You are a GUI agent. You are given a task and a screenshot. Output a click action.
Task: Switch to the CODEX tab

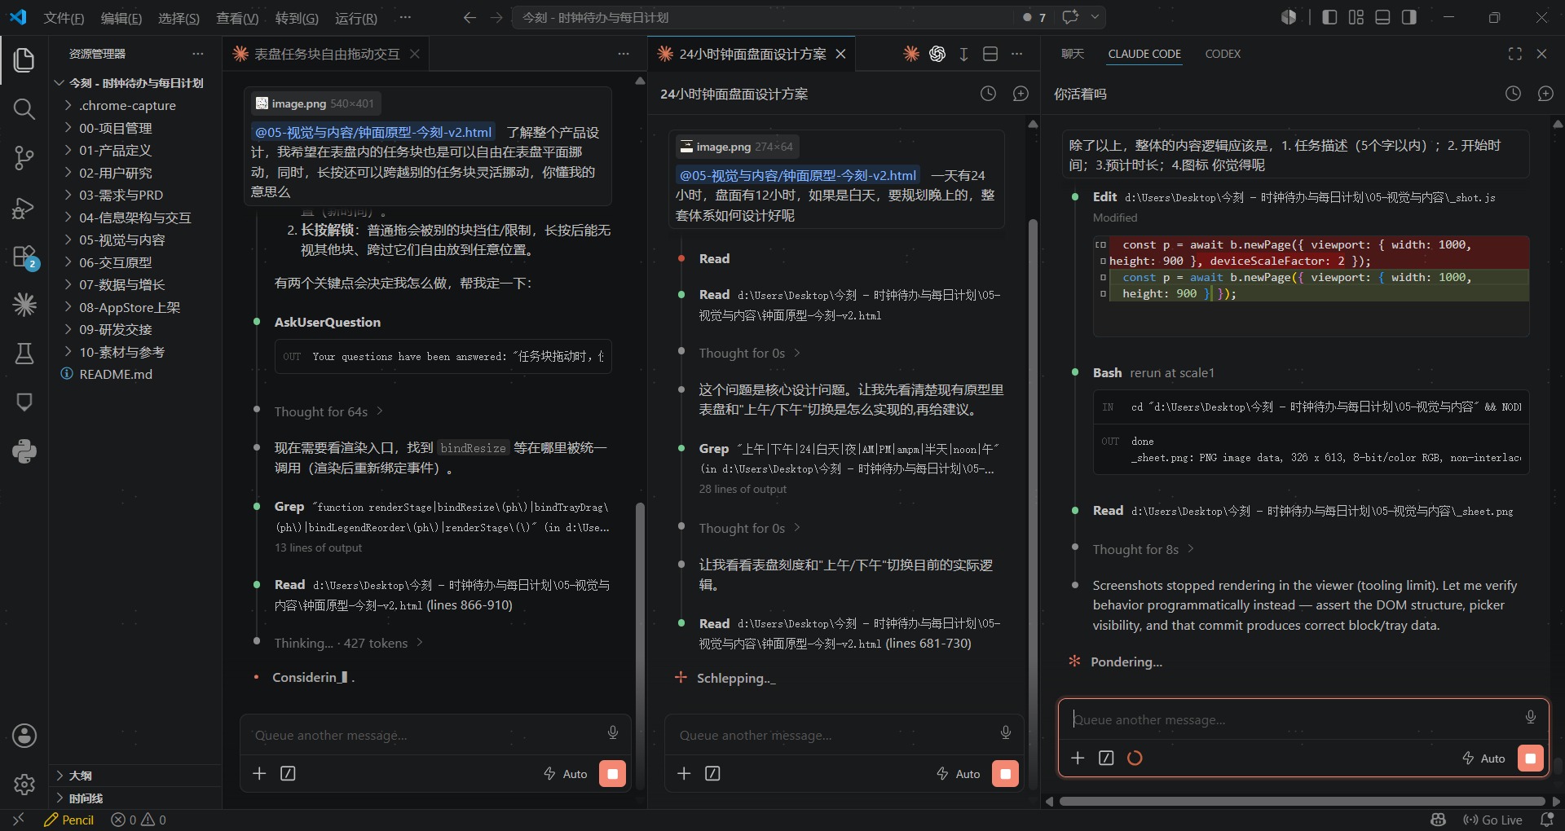[x=1223, y=54]
